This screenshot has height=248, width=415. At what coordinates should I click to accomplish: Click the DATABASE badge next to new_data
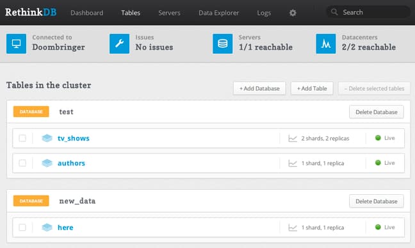(31, 201)
